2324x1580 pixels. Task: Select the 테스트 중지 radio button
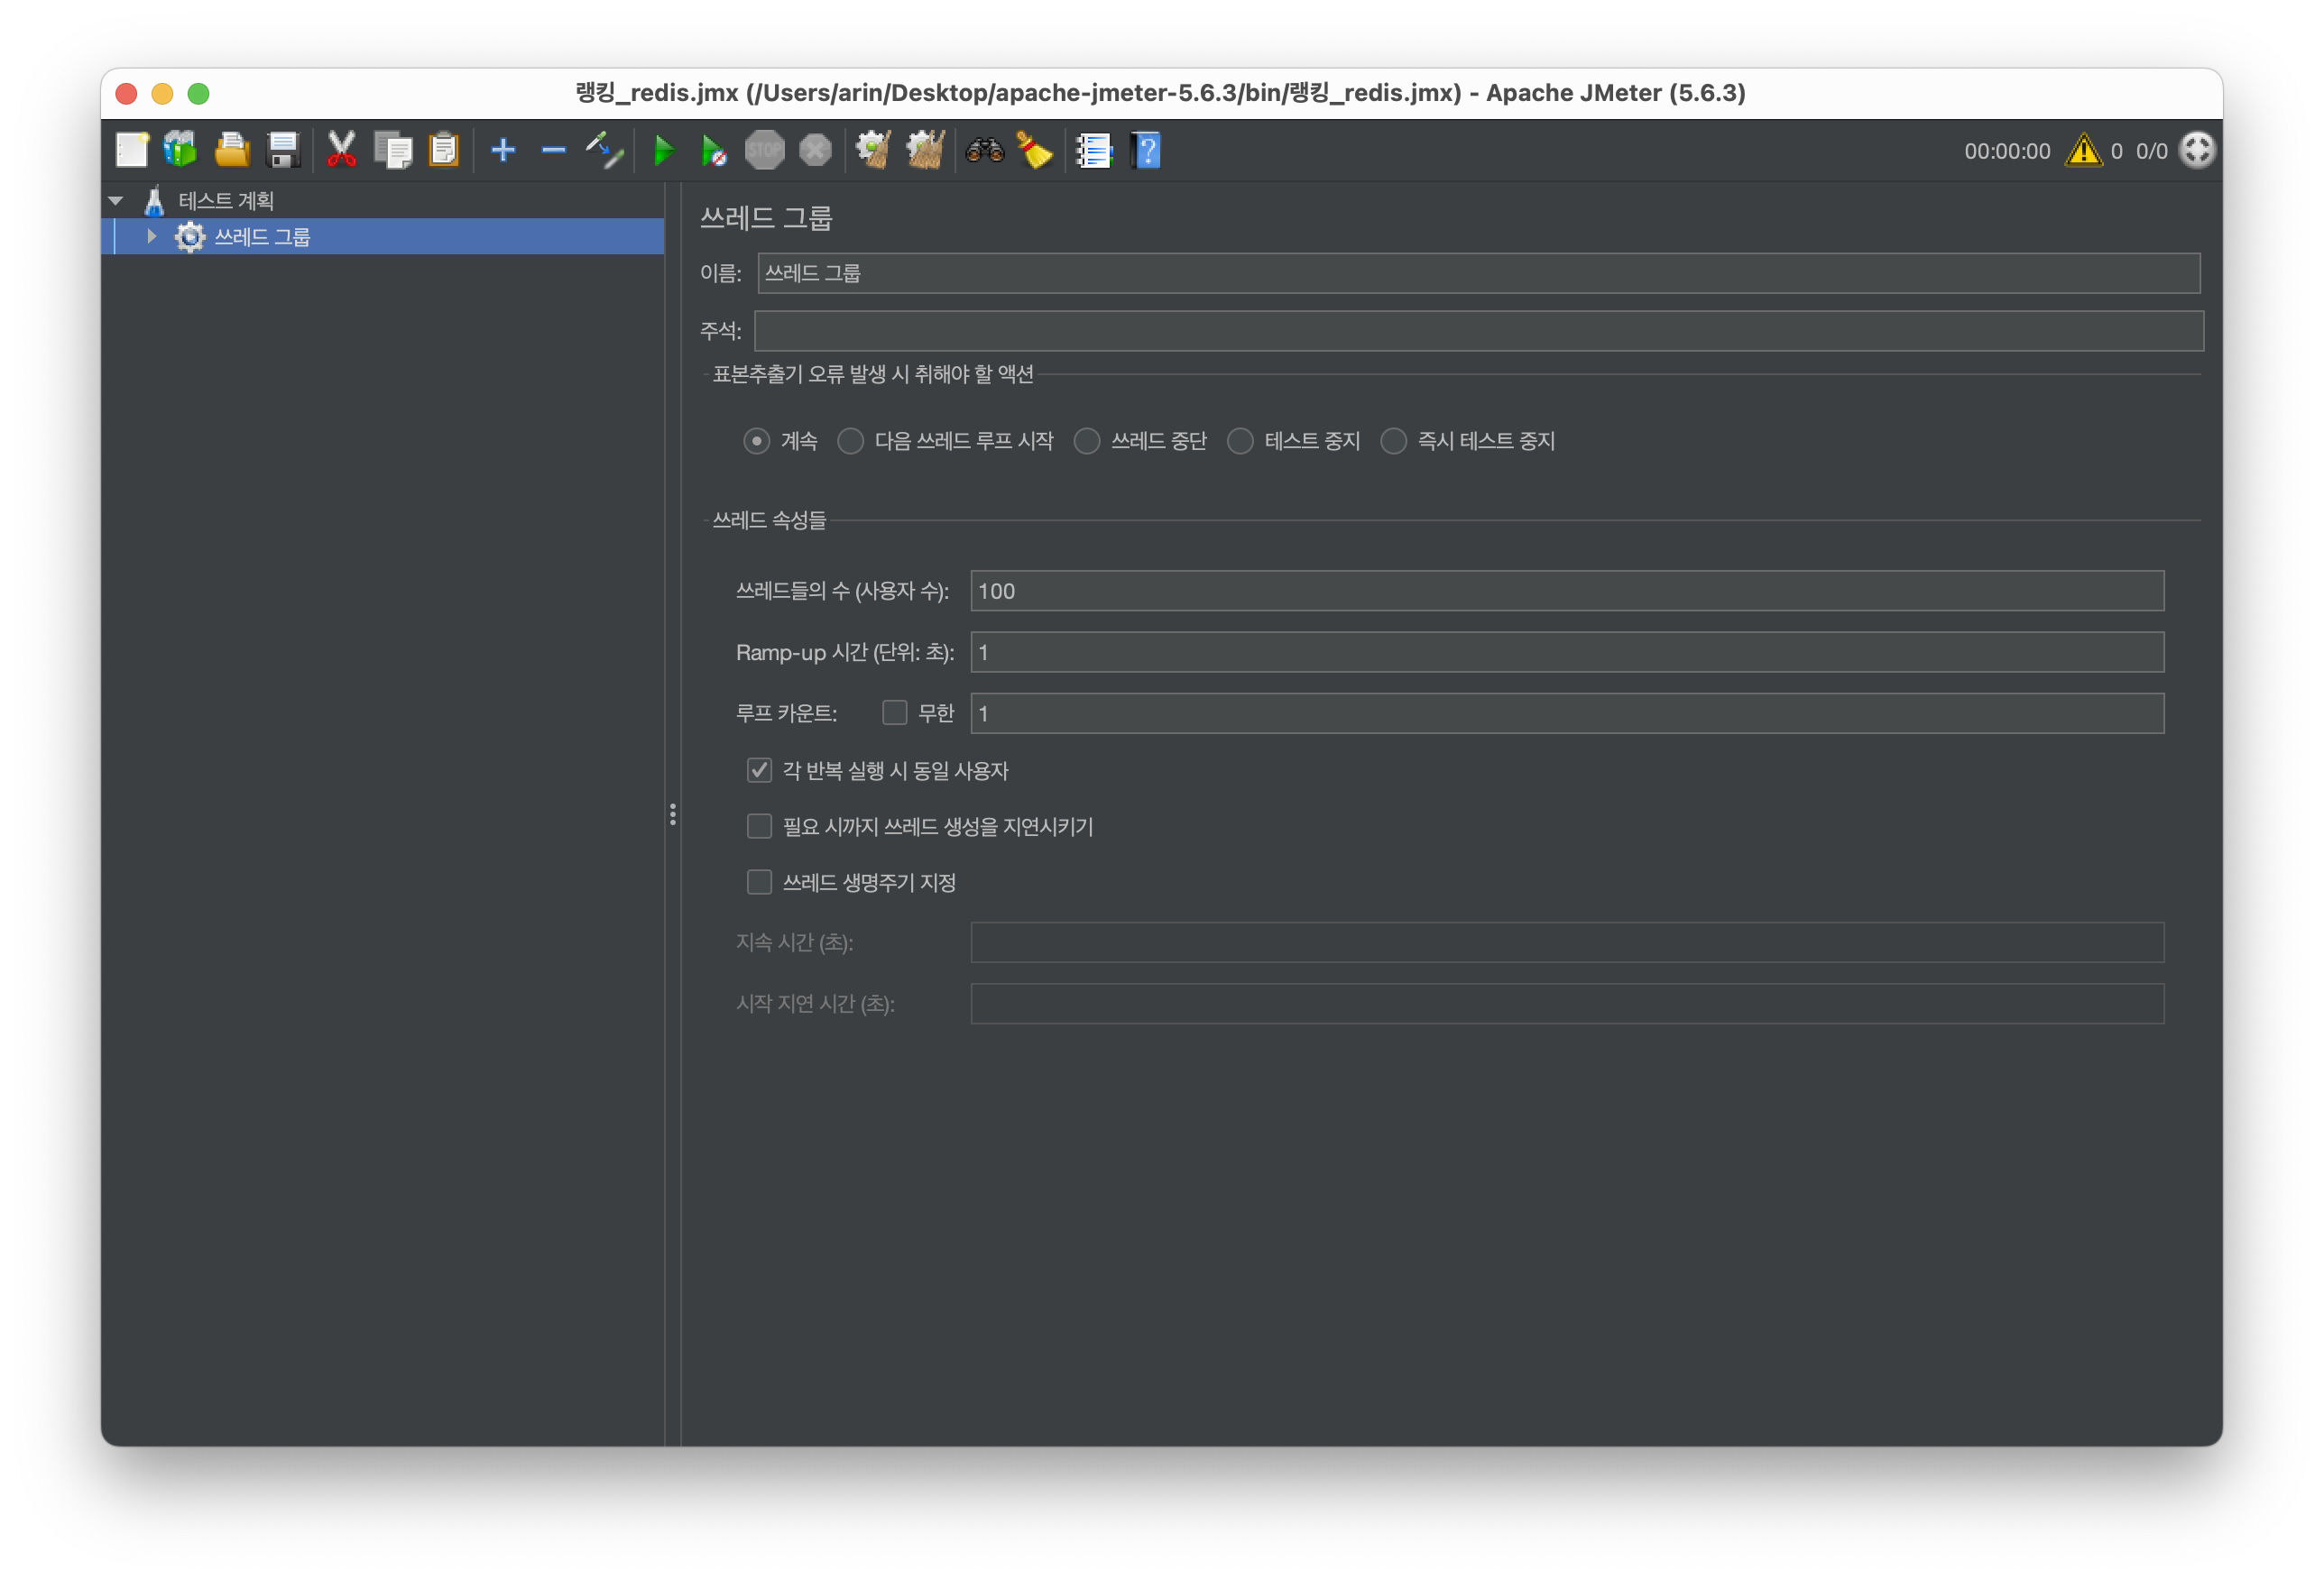point(1240,441)
